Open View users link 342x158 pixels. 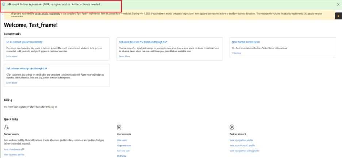[x=122, y=141]
